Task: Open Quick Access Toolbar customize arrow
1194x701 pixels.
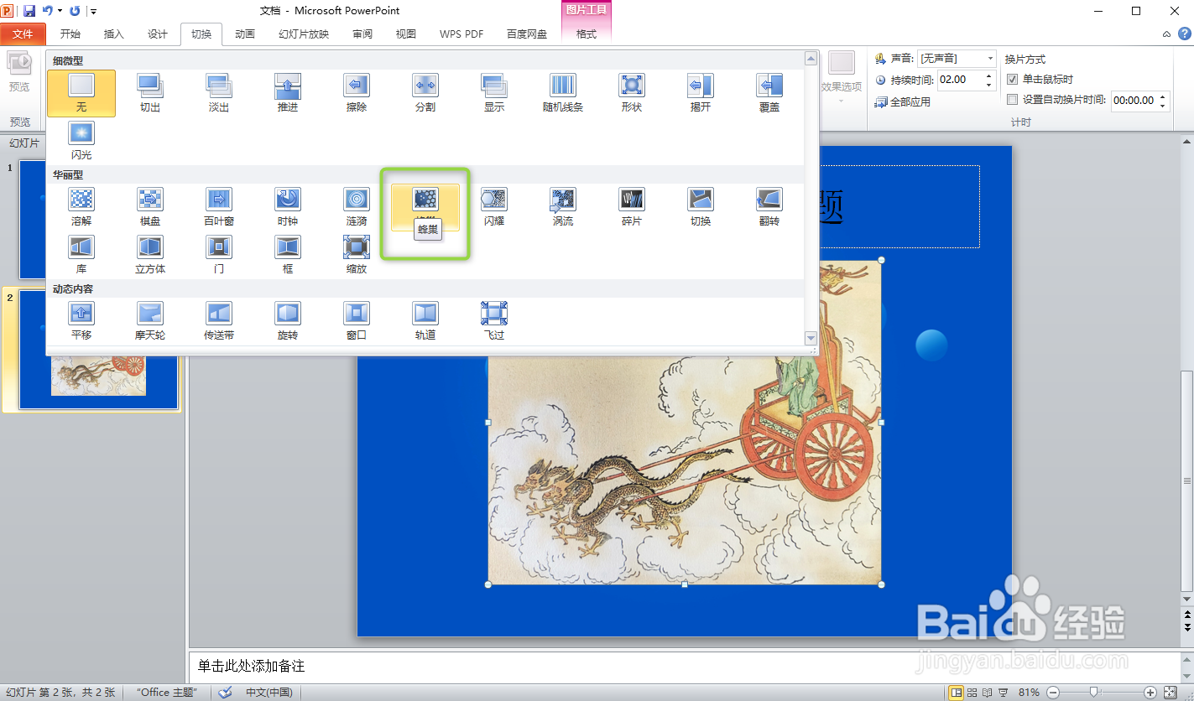Action: (93, 11)
